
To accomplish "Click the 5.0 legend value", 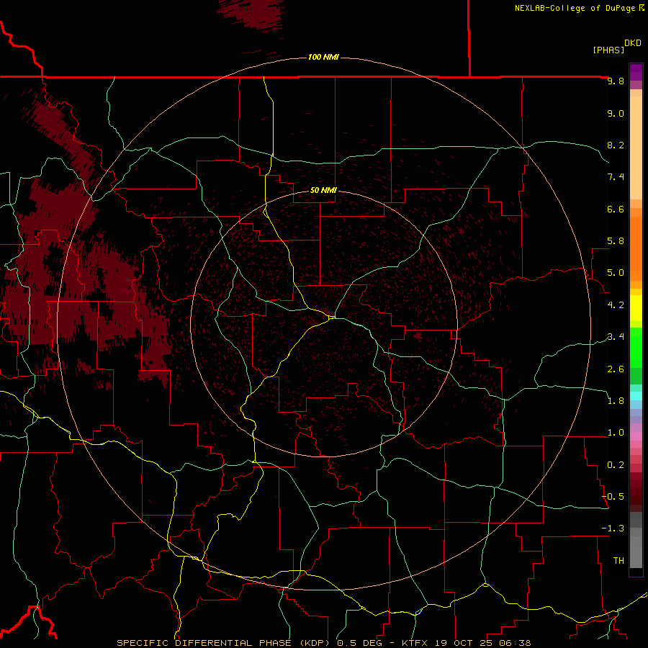I will click(x=616, y=273).
